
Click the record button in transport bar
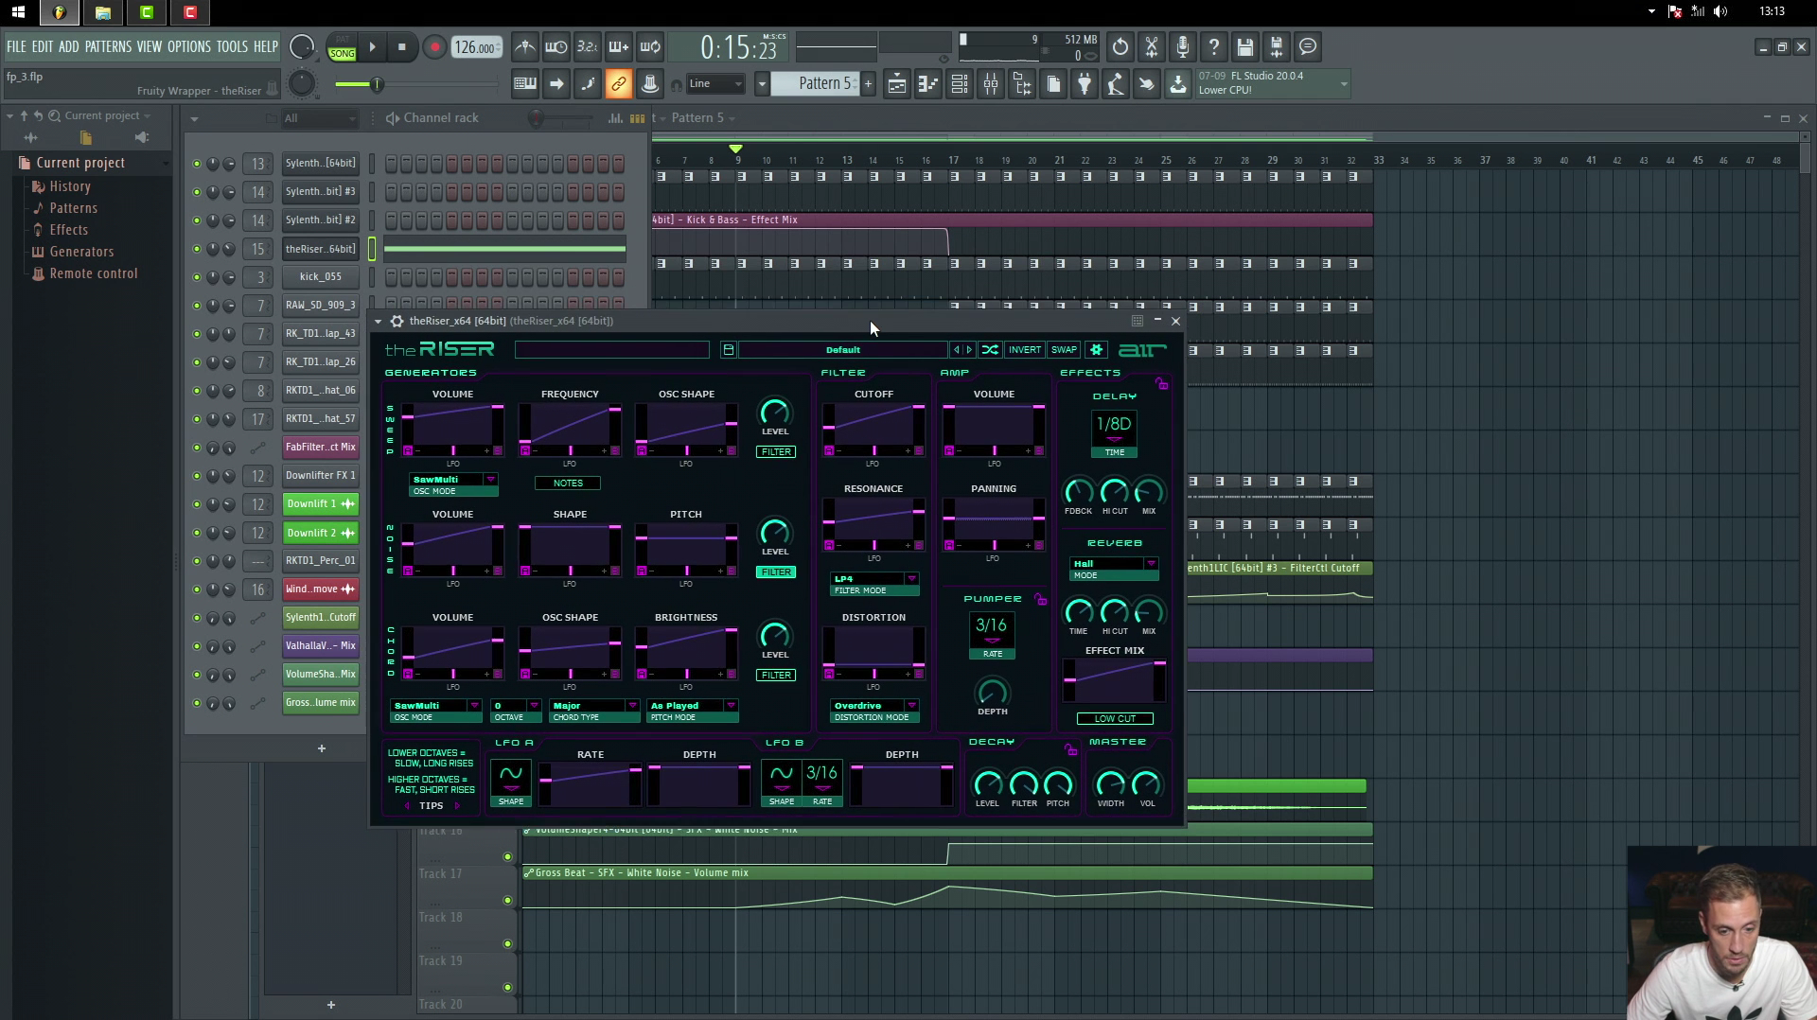point(434,47)
